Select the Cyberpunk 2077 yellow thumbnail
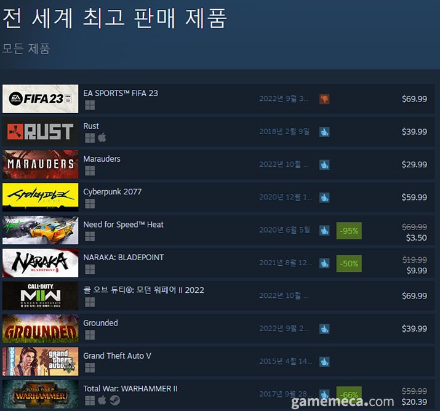The image size is (440, 411). click(x=41, y=198)
